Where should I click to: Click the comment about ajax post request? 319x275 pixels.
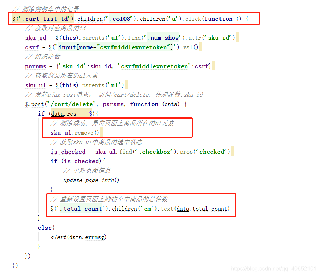pyautogui.click(x=114, y=95)
